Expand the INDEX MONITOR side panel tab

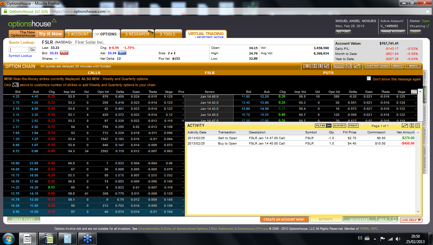click(425, 160)
